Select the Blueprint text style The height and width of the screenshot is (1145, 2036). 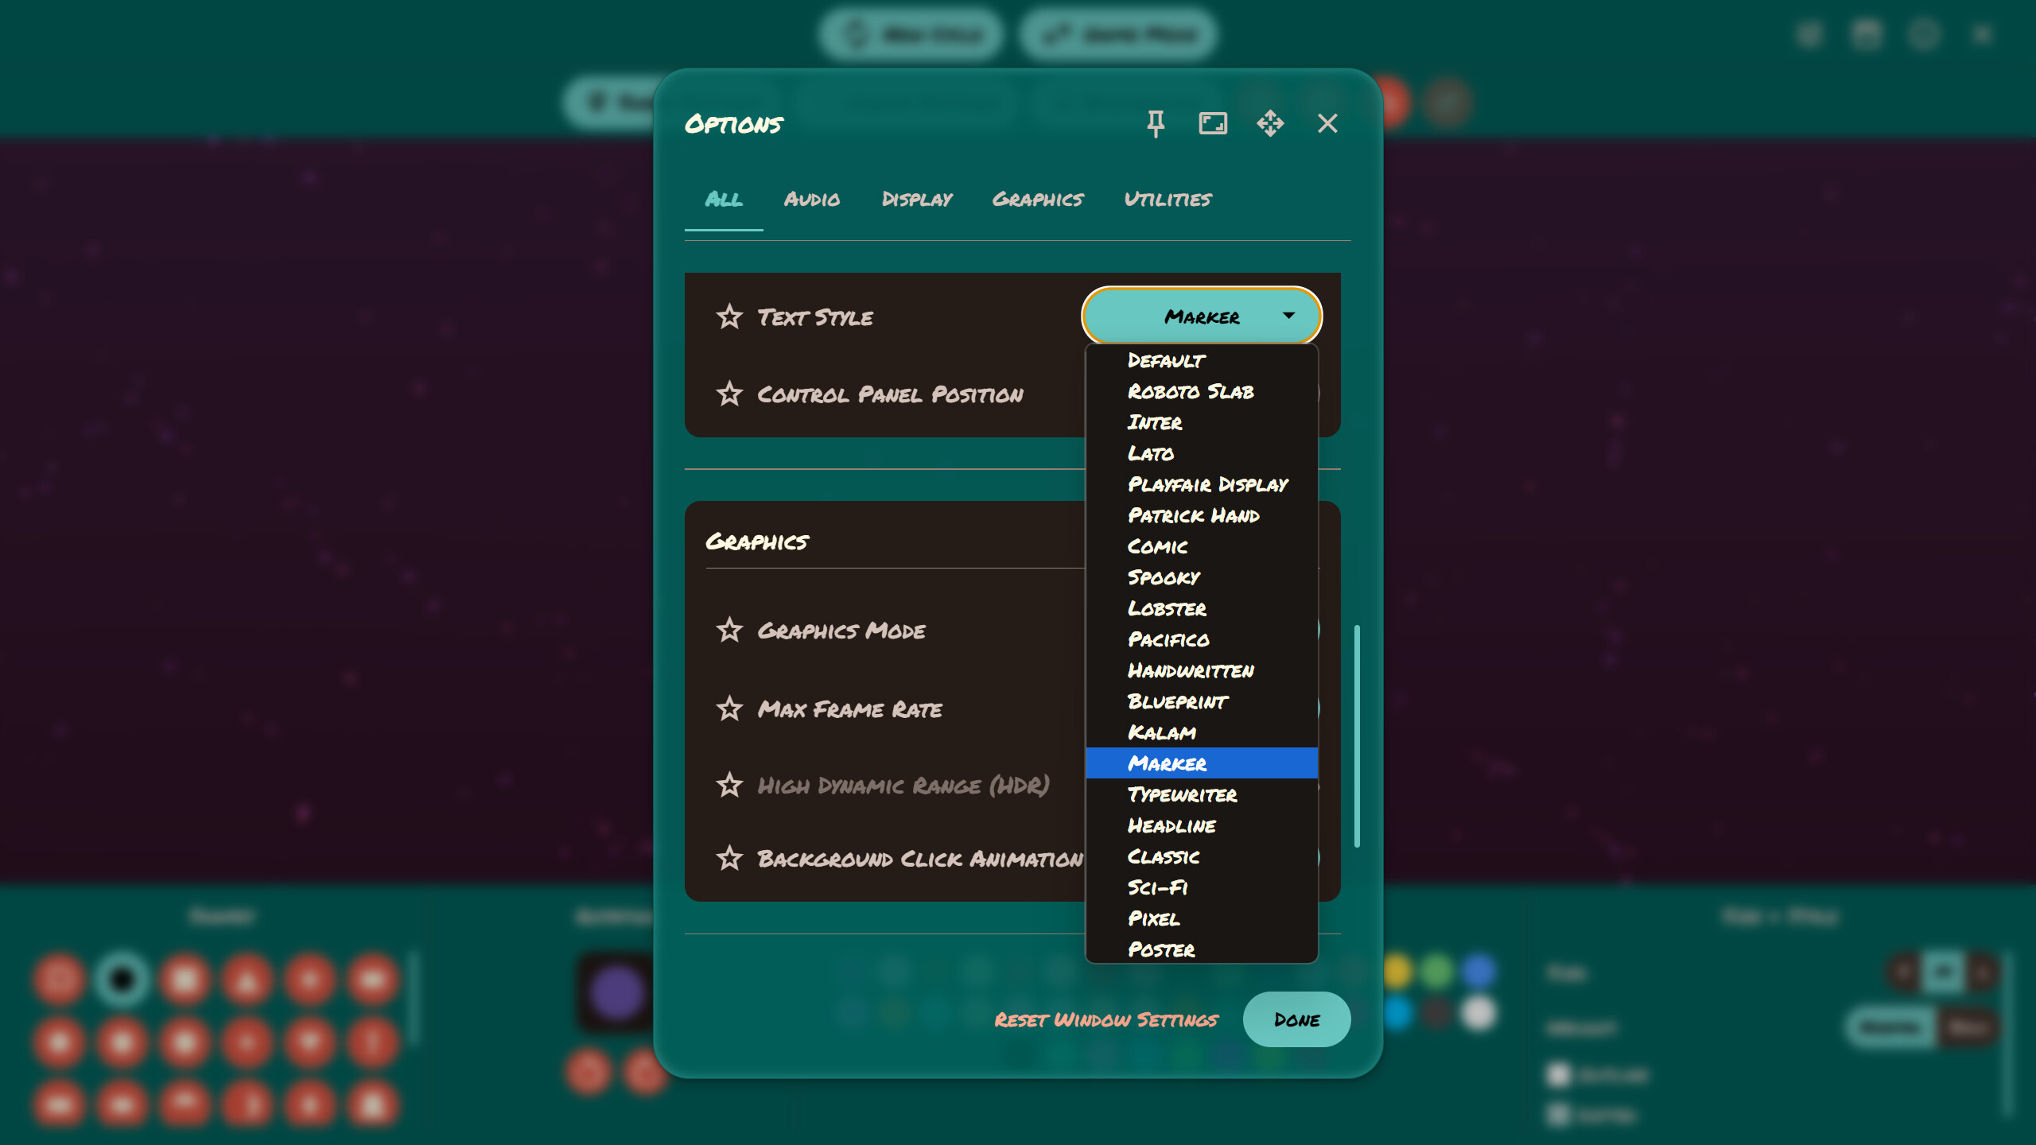pyautogui.click(x=1176, y=701)
